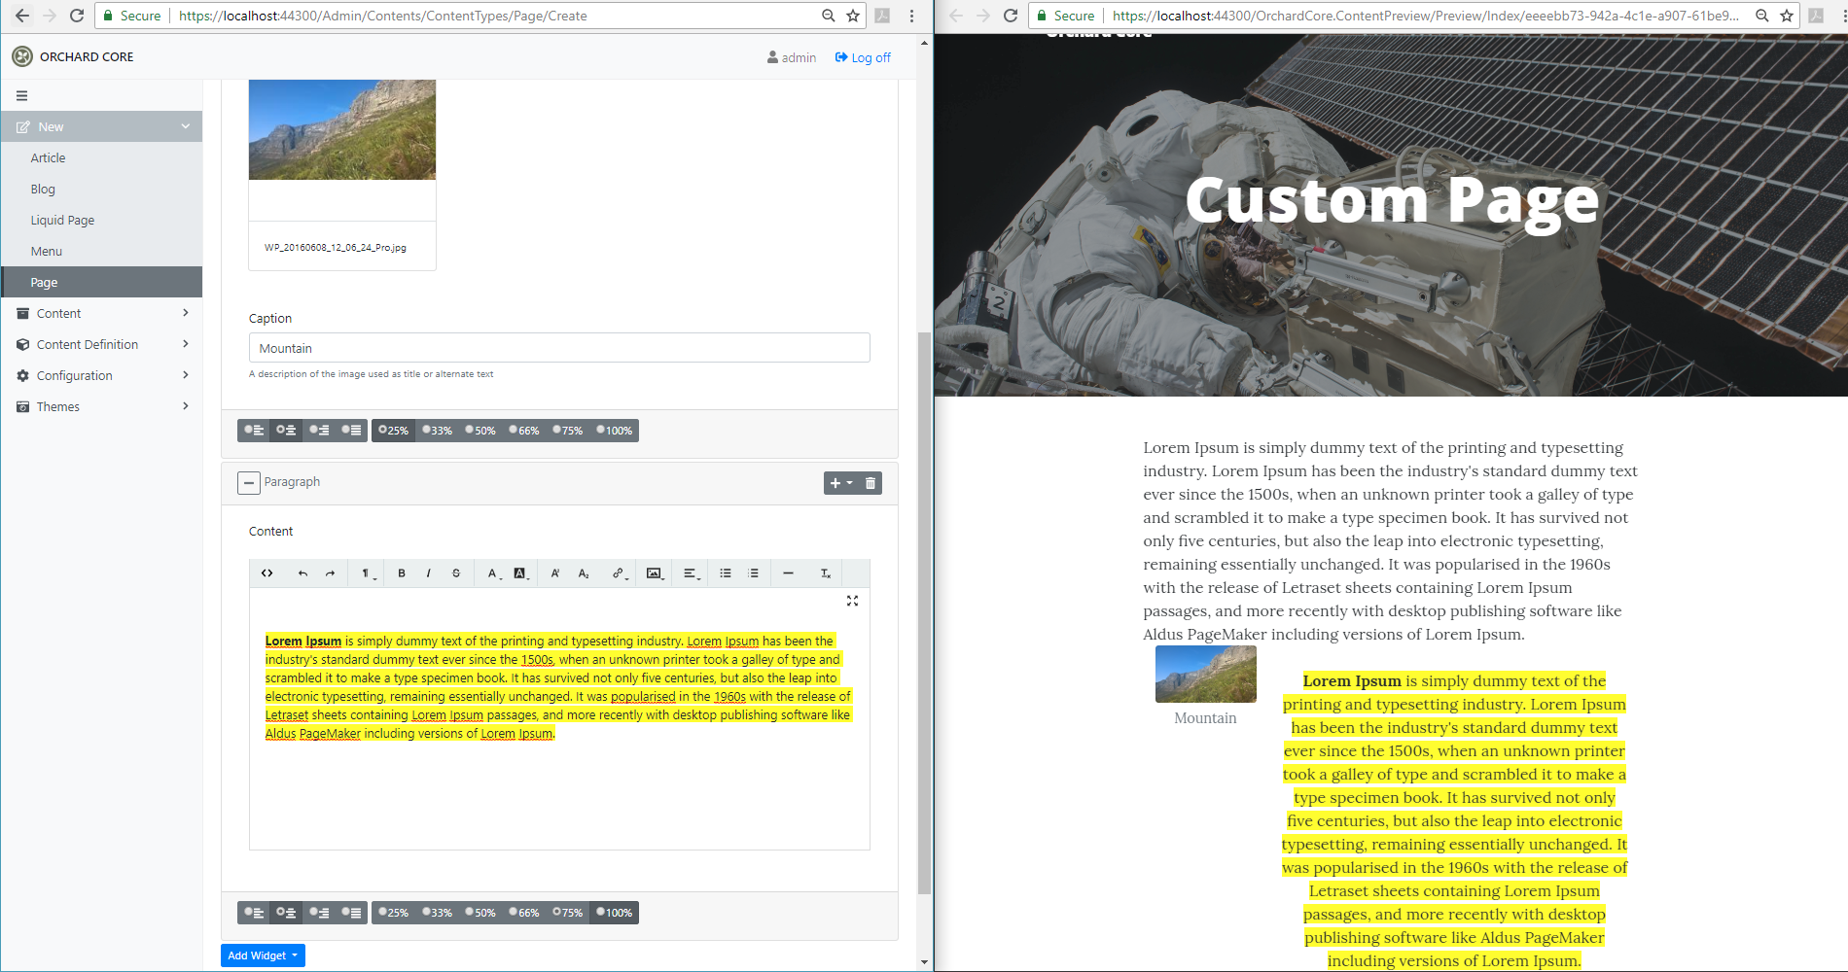Insert an ordered numbered list
The image size is (1848, 972).
(x=753, y=573)
